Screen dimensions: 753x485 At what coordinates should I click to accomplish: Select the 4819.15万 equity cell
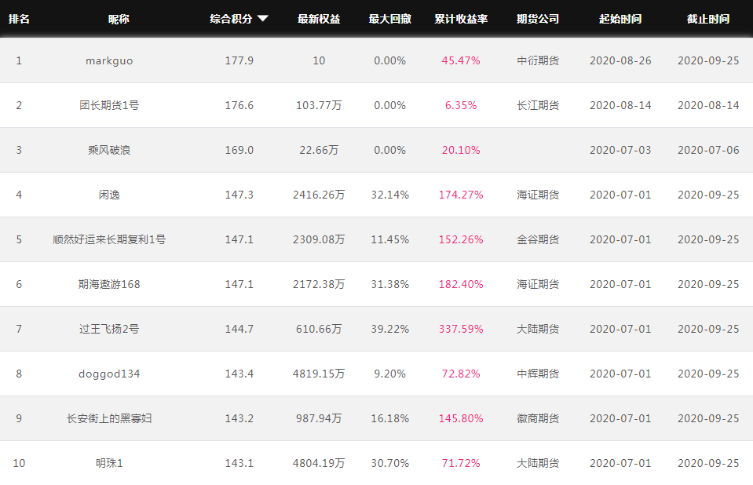pos(319,374)
